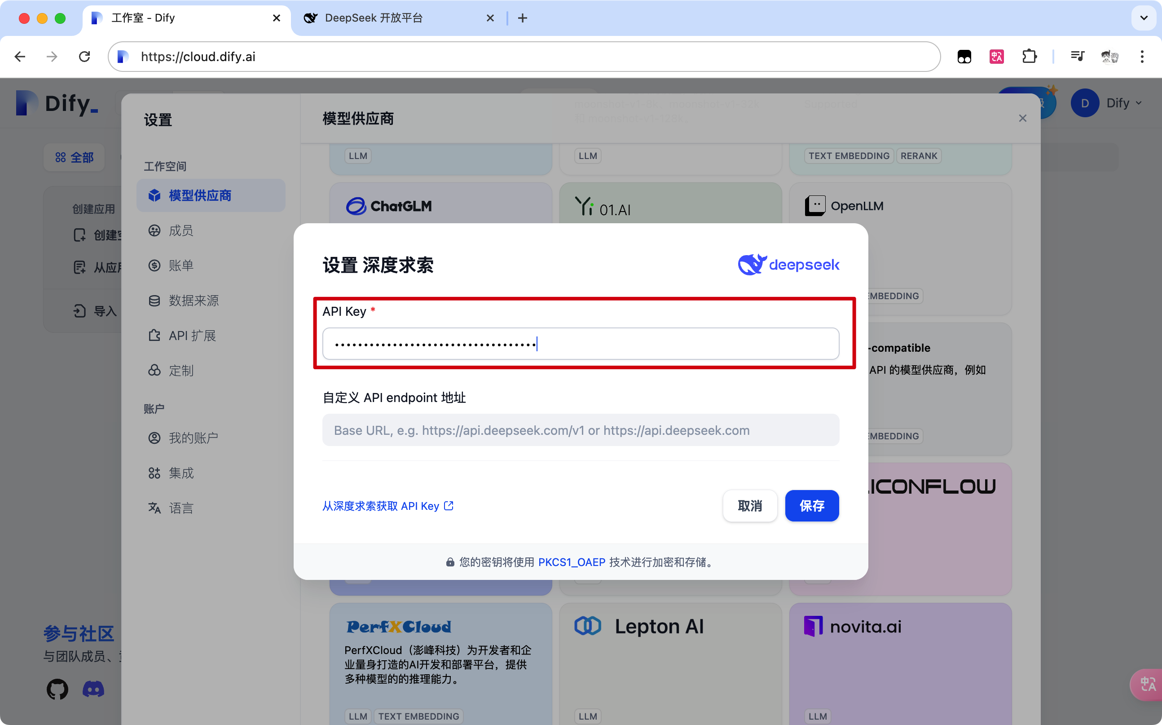Screen dimensions: 1162x725
Task: Open 从深度求索获取 API Key link
Action: (387, 506)
